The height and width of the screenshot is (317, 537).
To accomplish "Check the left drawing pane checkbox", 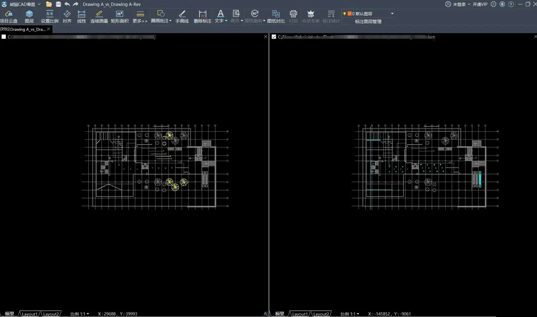I will 4,37.
